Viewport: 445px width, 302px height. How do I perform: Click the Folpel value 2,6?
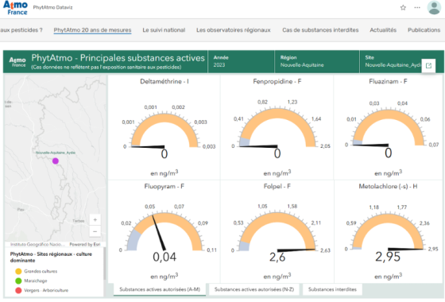click(277, 257)
